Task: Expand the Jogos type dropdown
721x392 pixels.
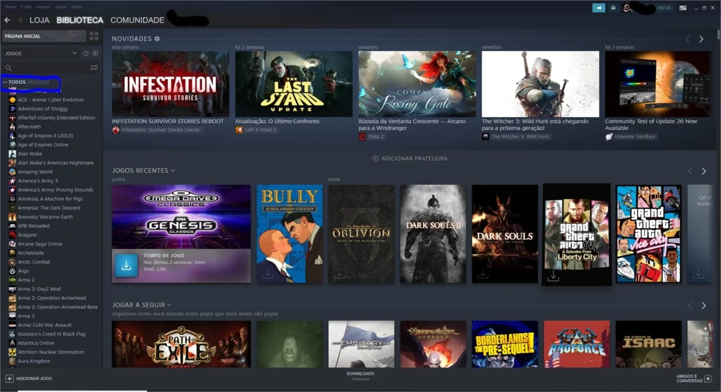Action: coord(74,53)
